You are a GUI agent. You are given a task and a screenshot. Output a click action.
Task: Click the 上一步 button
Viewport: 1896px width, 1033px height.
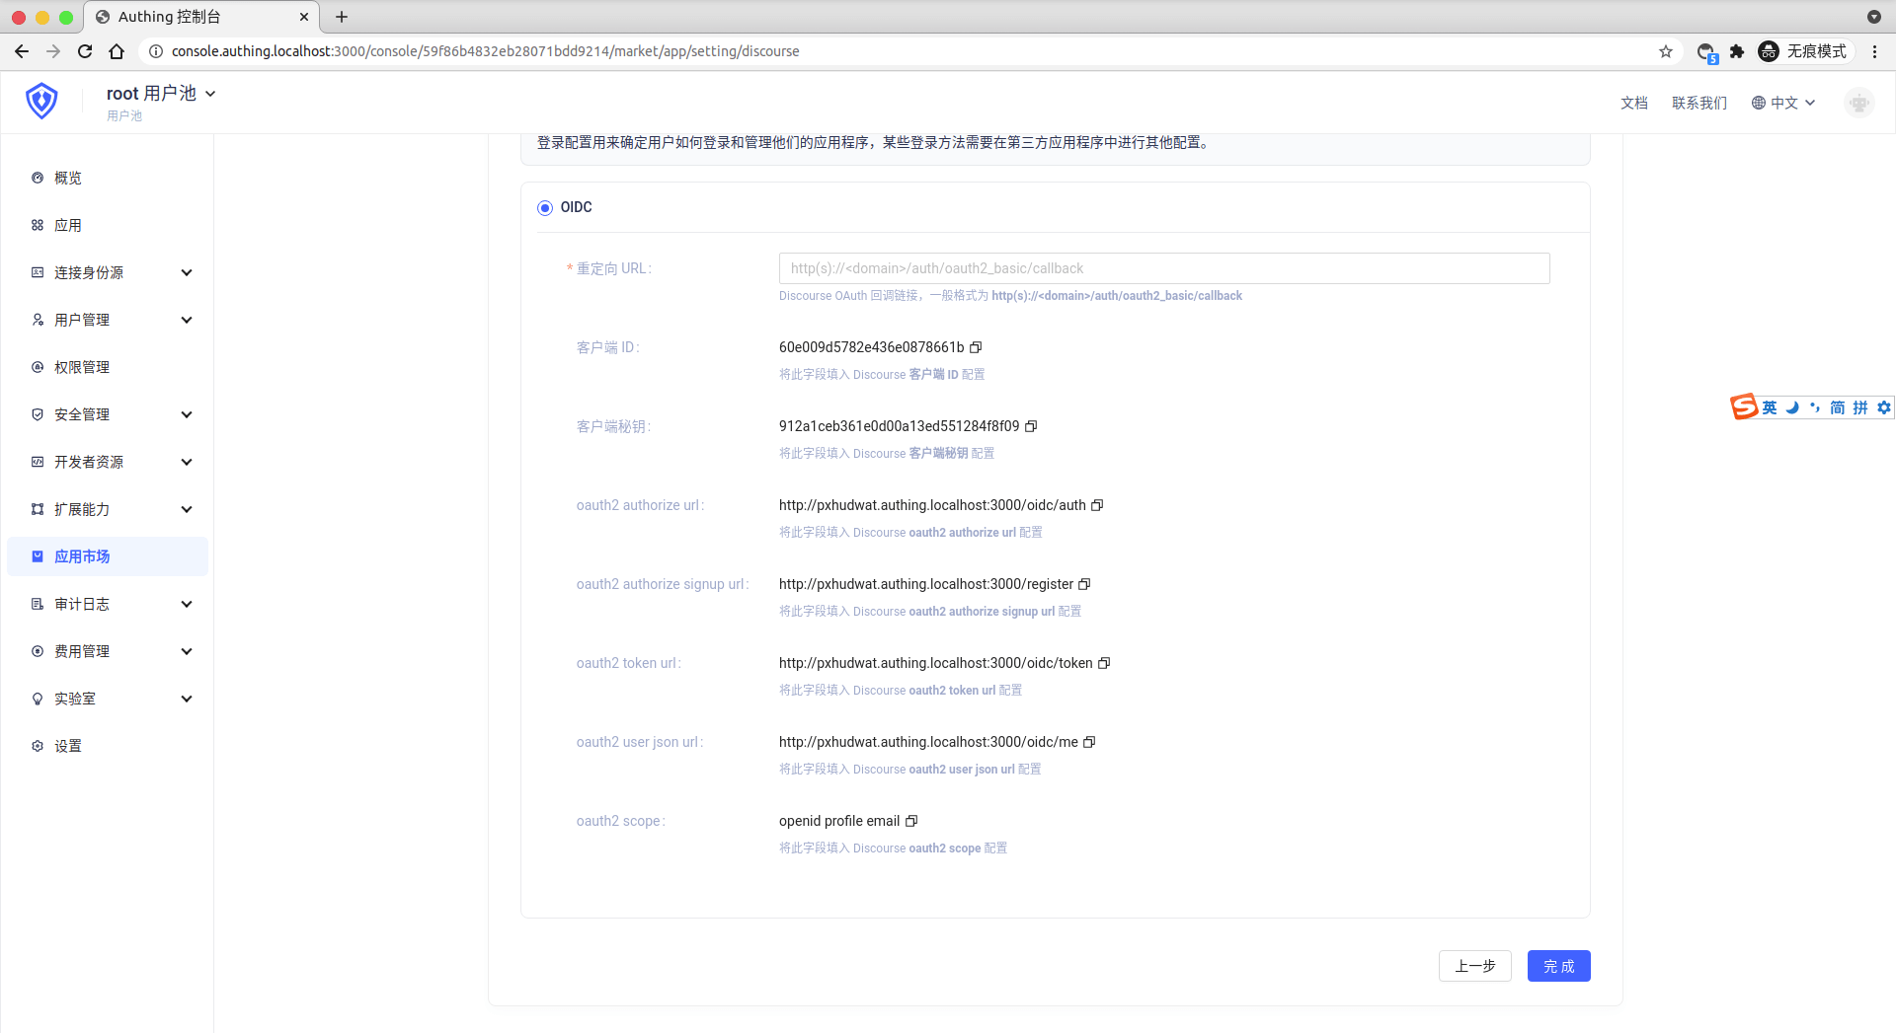1474,966
